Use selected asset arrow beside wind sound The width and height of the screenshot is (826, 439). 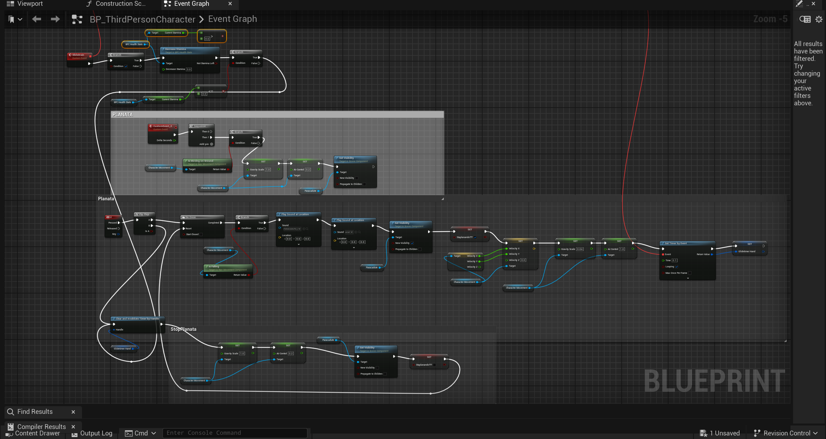(x=356, y=232)
